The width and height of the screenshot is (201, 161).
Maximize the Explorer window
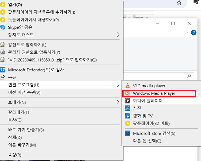173,23
